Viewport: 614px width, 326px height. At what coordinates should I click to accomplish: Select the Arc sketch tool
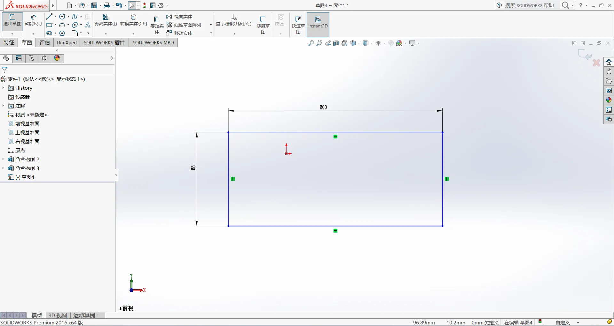(62, 25)
